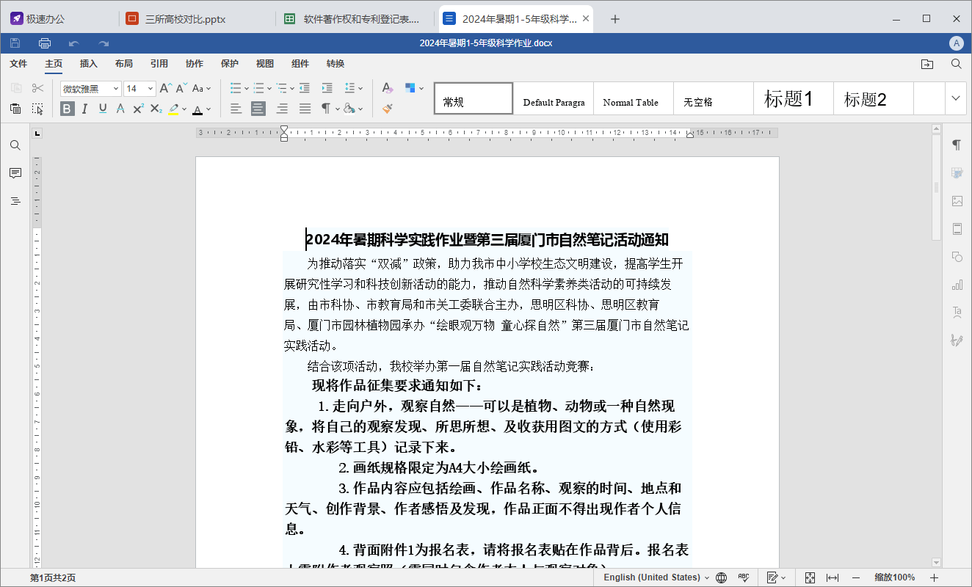
Task: Open chart settings in right sidebar
Action: pyautogui.click(x=957, y=285)
